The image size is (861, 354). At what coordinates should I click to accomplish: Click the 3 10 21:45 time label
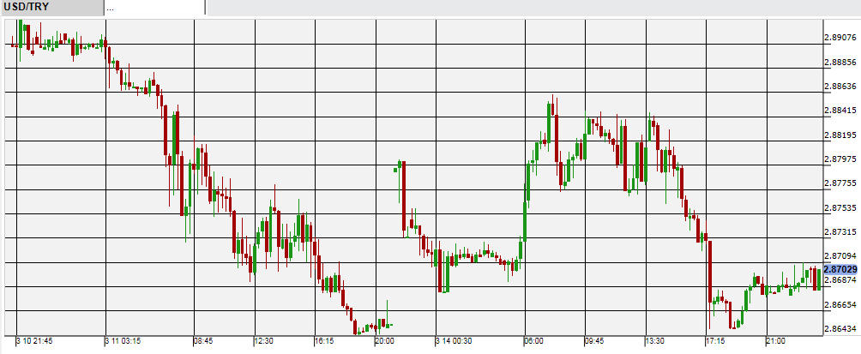[34, 341]
